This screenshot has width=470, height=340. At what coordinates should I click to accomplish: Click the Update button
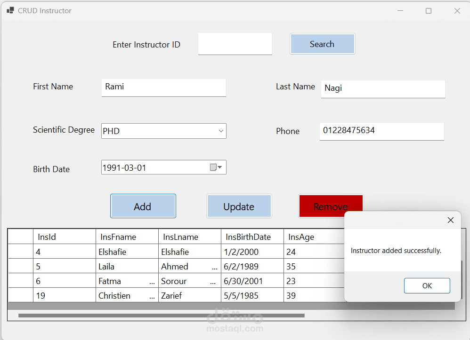[239, 206]
